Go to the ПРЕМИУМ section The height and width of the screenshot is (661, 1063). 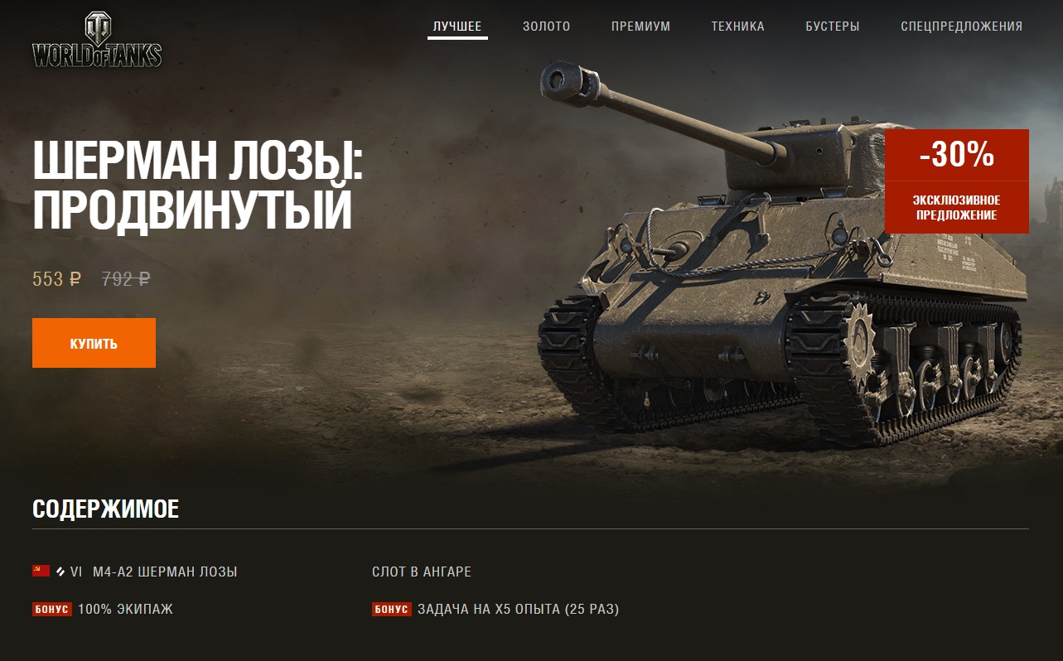tap(640, 27)
